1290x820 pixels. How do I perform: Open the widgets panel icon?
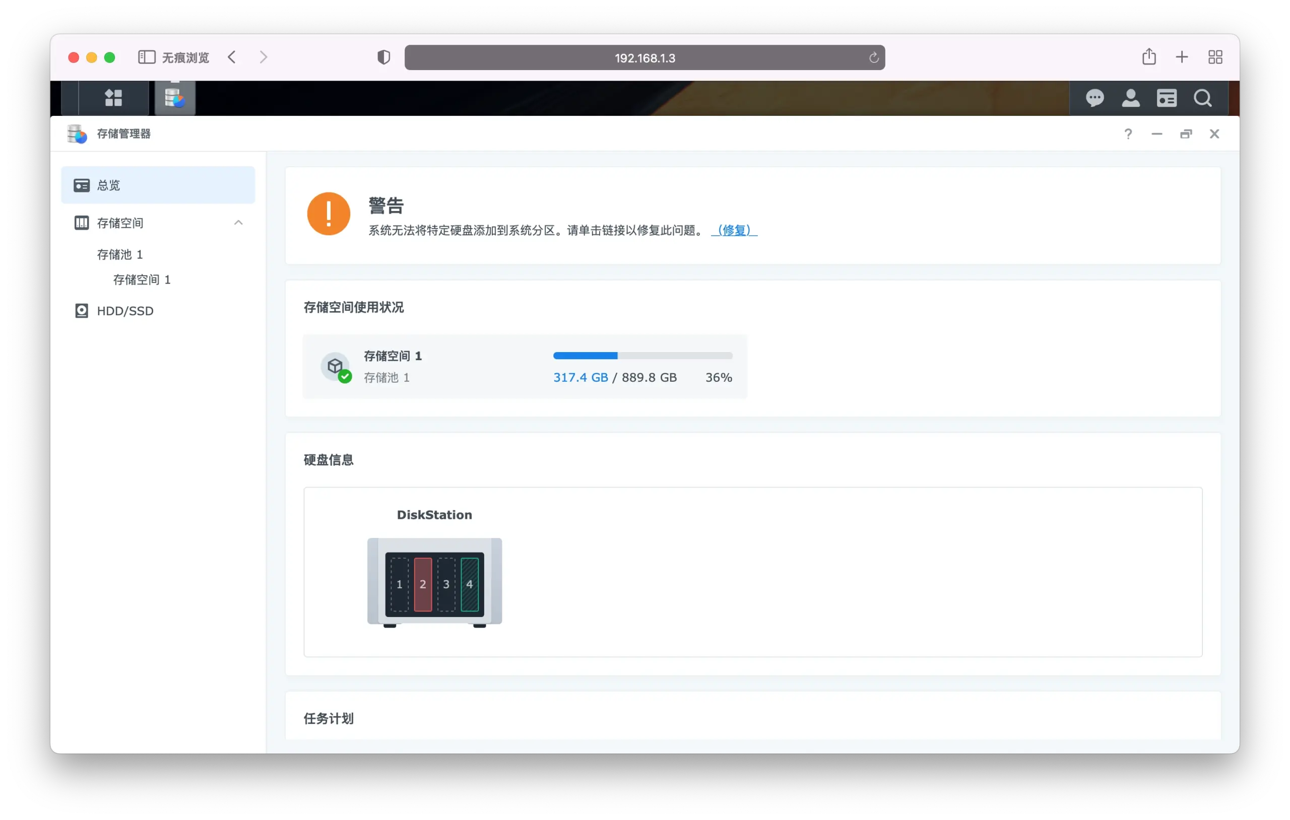pos(1166,98)
